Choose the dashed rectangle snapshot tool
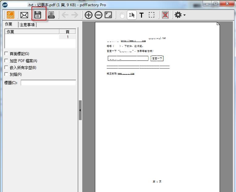 point(152,15)
